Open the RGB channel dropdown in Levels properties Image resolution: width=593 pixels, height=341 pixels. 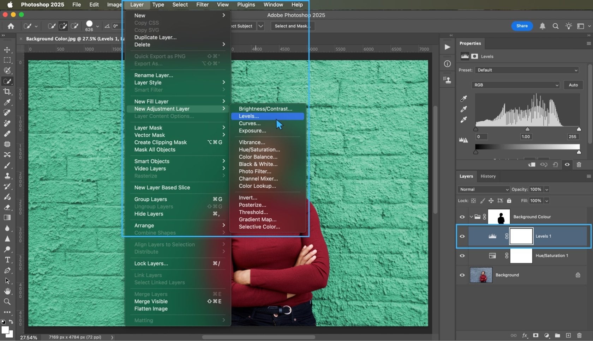[x=516, y=85]
